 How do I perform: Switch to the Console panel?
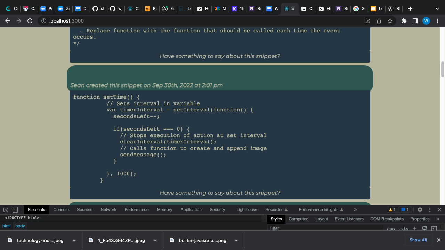pos(61,210)
